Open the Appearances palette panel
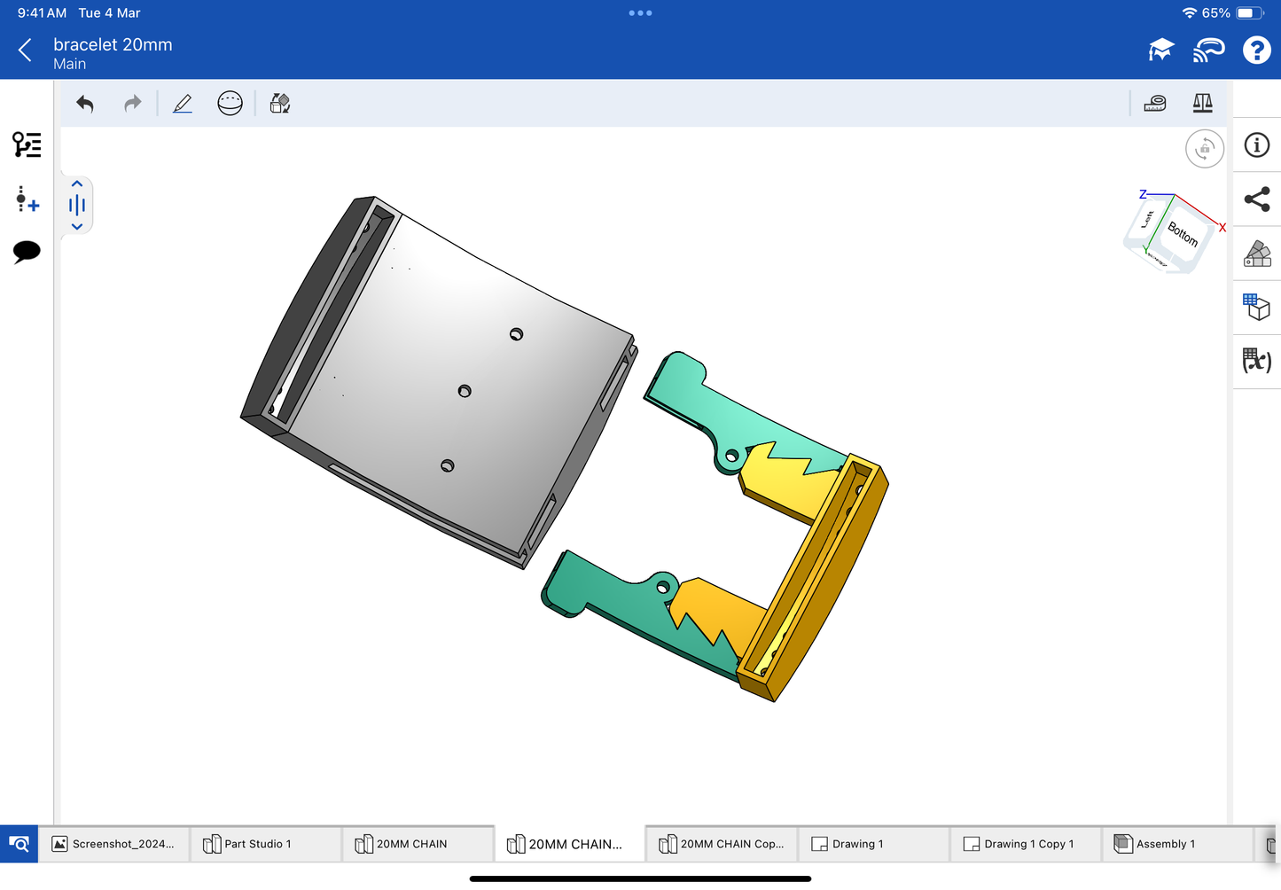This screenshot has width=1281, height=890. [1257, 254]
